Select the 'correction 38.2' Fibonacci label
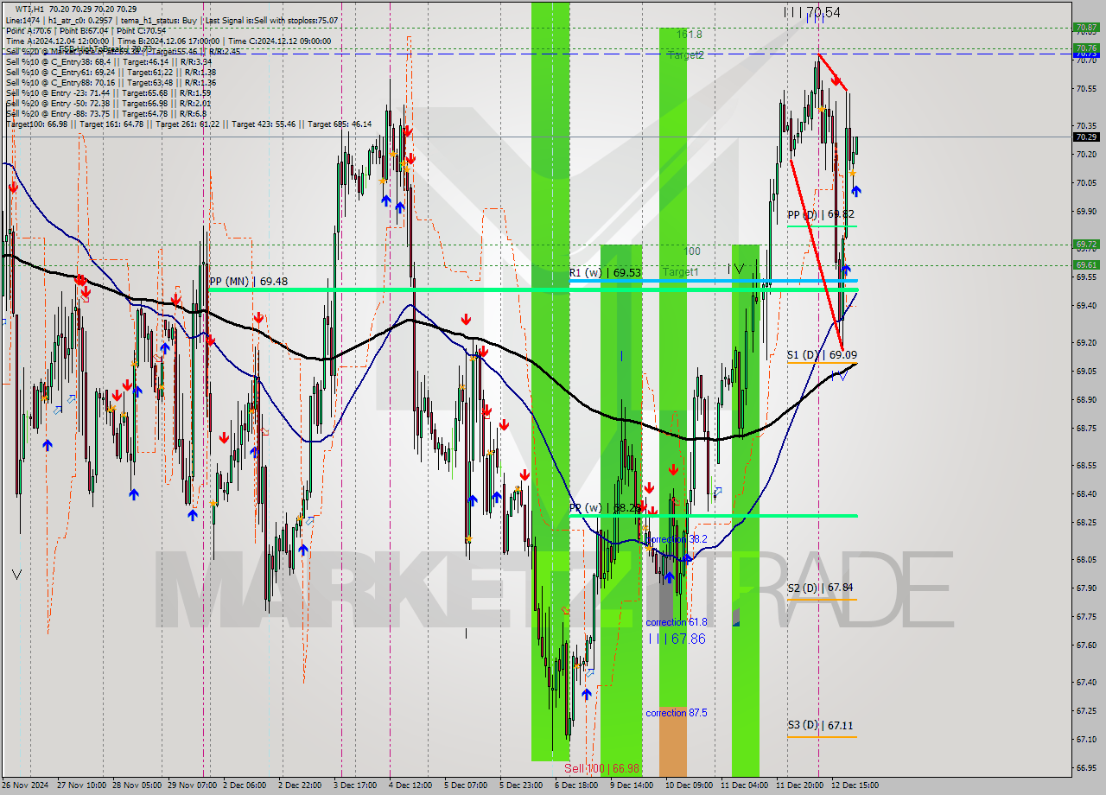1106x795 pixels. (677, 538)
